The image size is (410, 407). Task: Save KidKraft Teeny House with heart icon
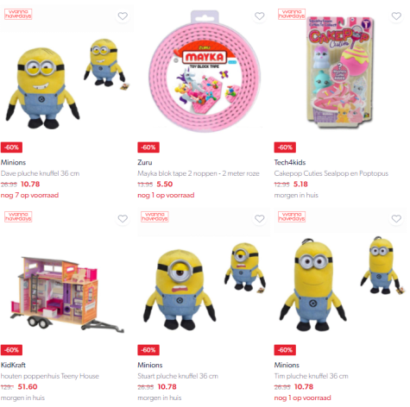tap(123, 219)
